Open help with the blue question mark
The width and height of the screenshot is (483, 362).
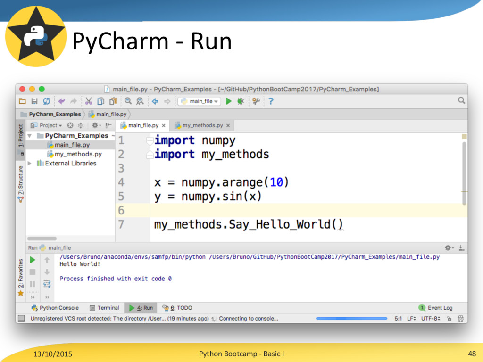coord(271,101)
